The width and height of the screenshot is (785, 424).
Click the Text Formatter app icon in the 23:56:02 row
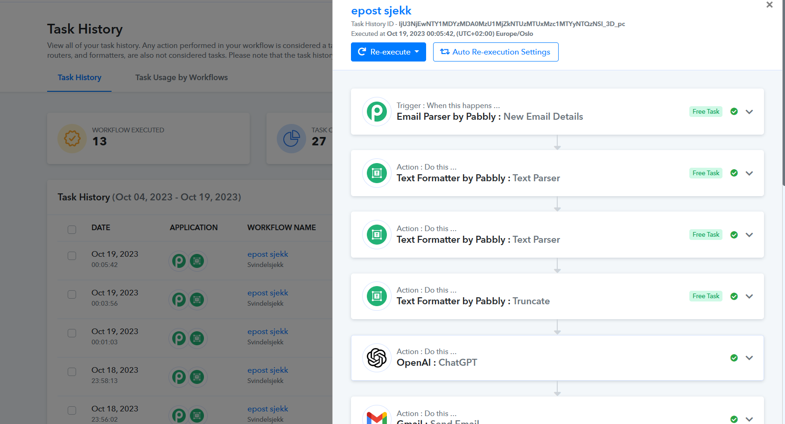click(197, 415)
